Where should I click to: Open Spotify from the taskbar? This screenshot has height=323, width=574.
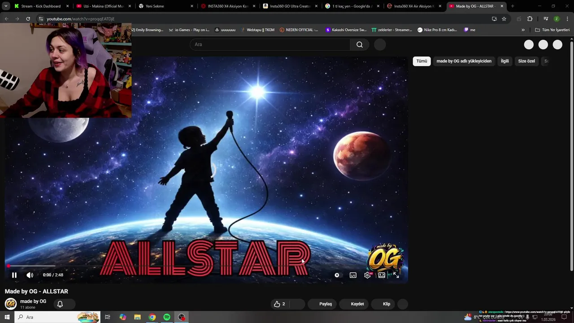167,317
